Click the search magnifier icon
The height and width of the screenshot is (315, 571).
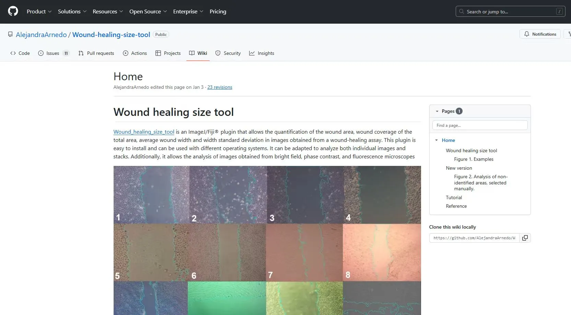click(x=462, y=11)
